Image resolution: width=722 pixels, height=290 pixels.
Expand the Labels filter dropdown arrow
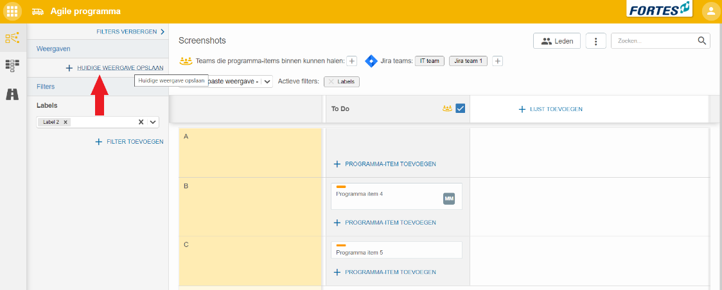click(154, 122)
